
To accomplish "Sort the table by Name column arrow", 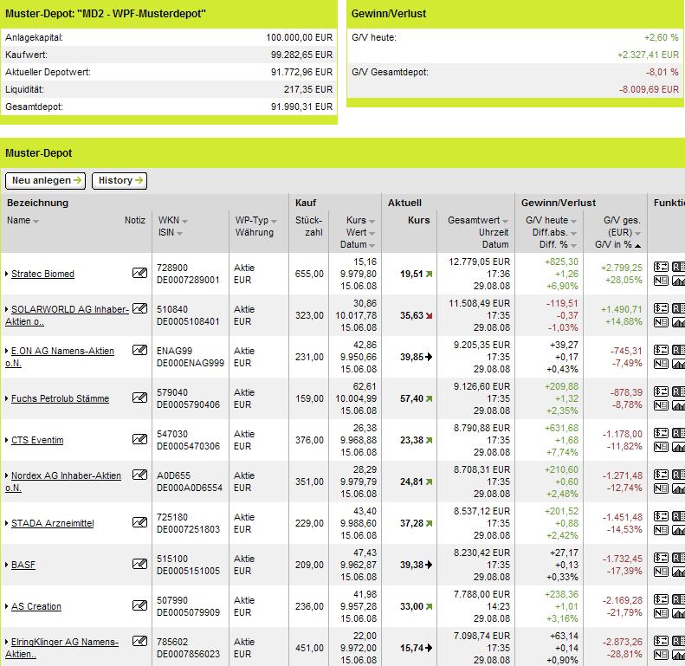I will [36, 222].
